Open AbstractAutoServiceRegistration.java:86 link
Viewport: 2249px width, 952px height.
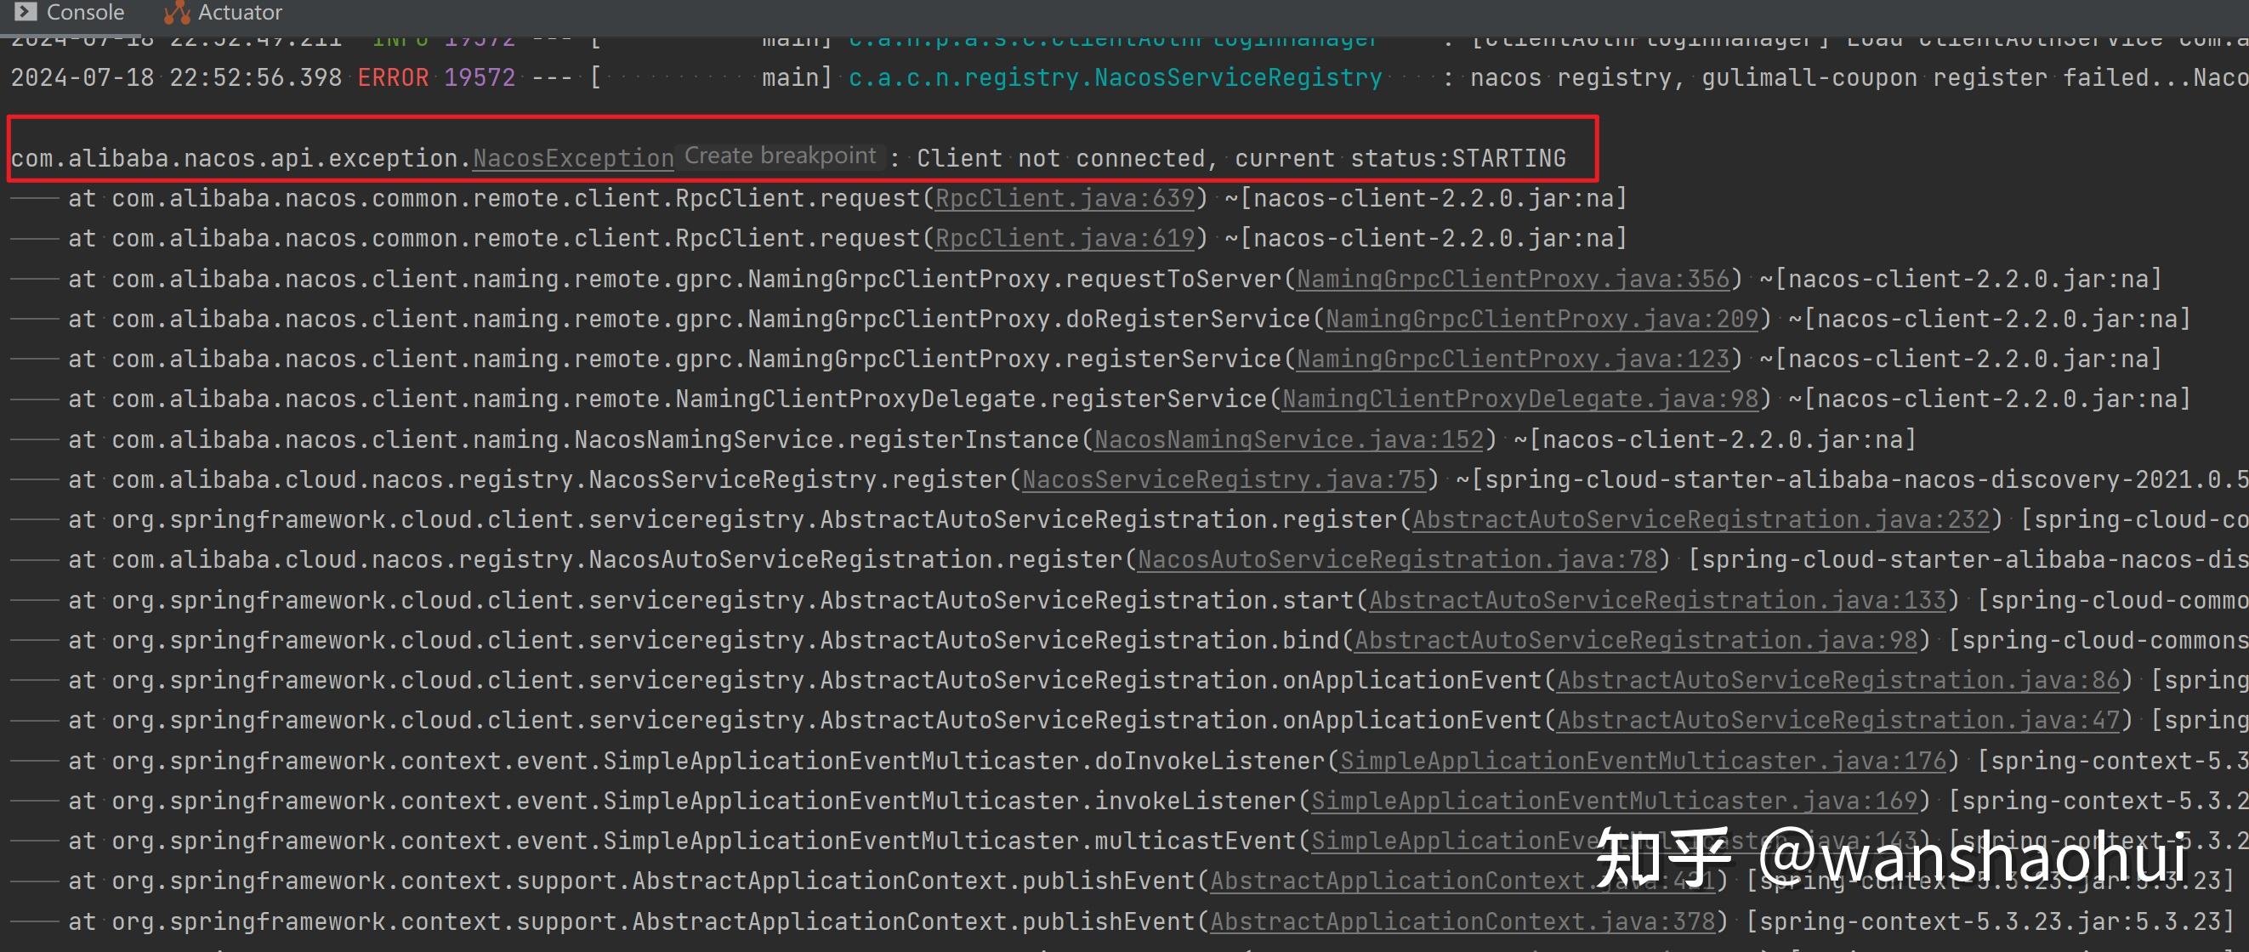pos(1837,680)
